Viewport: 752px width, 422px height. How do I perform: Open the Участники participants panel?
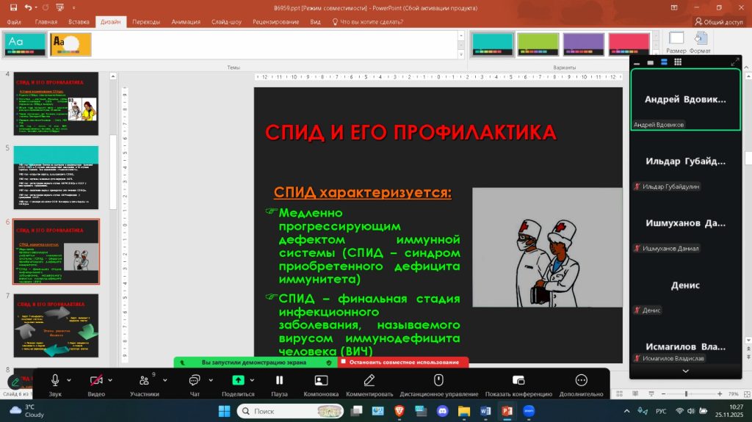(144, 380)
